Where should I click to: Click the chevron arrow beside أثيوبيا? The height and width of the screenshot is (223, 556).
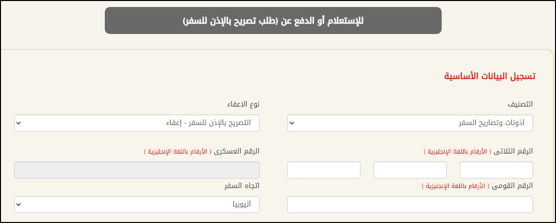[20, 204]
